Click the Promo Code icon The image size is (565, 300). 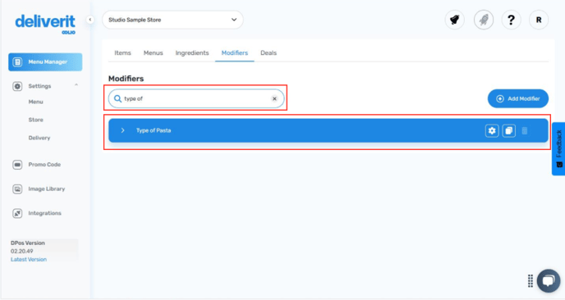17,165
